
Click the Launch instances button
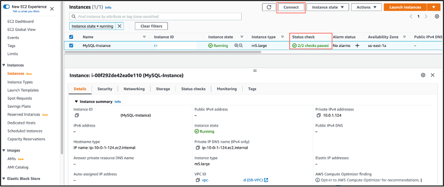(x=405, y=7)
